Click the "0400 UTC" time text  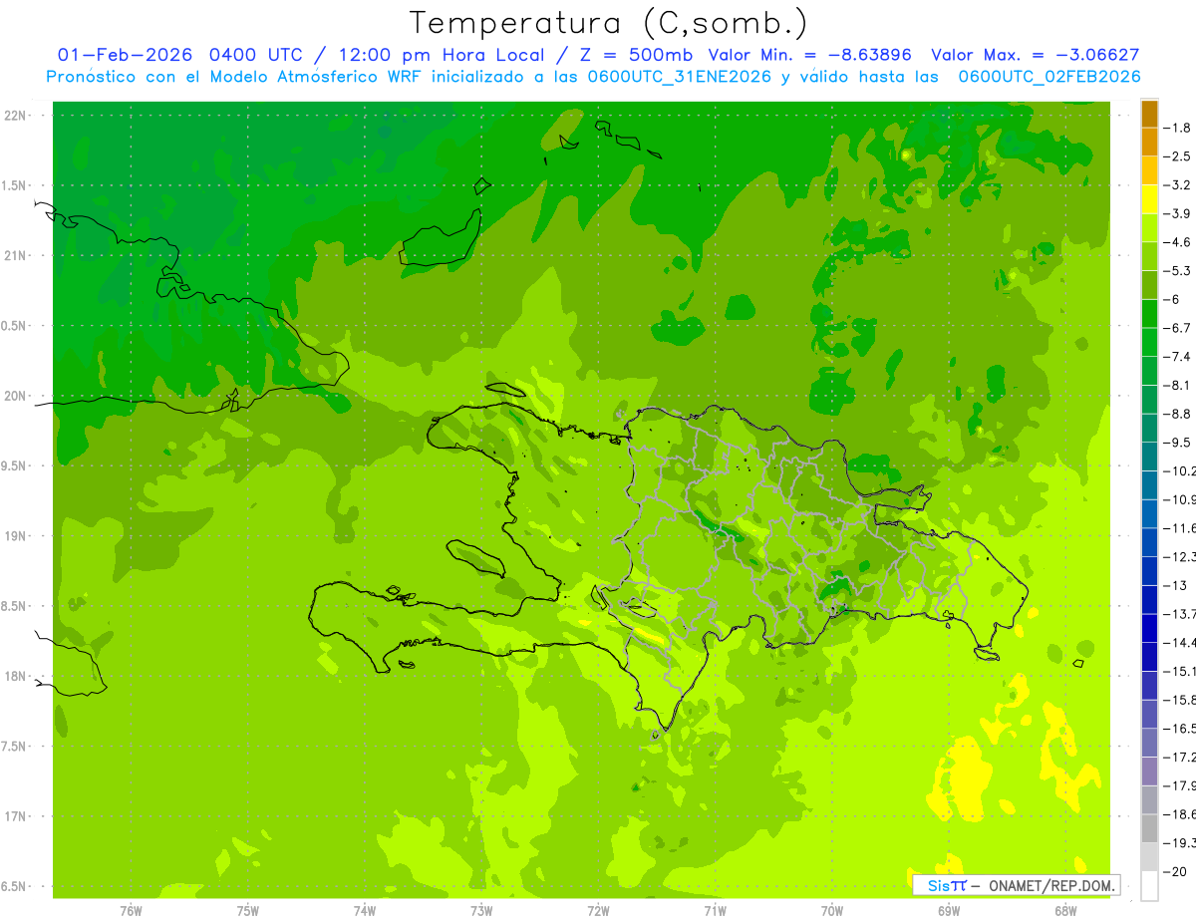click(256, 55)
